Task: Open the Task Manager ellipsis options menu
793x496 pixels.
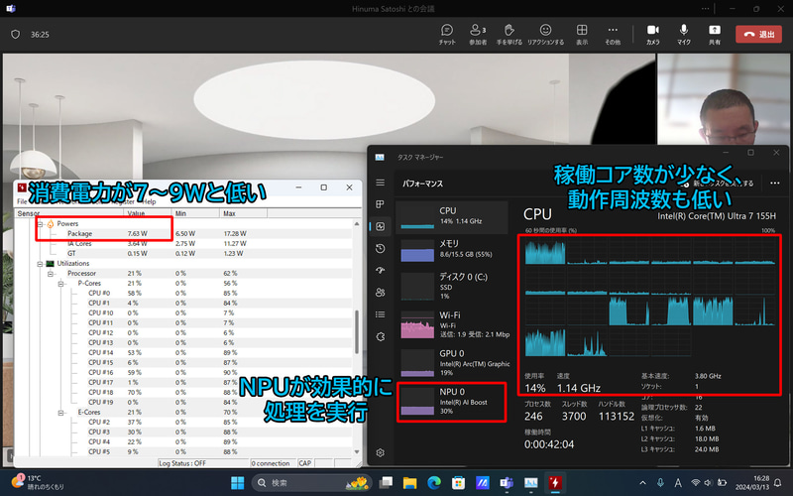Action: coord(775,184)
